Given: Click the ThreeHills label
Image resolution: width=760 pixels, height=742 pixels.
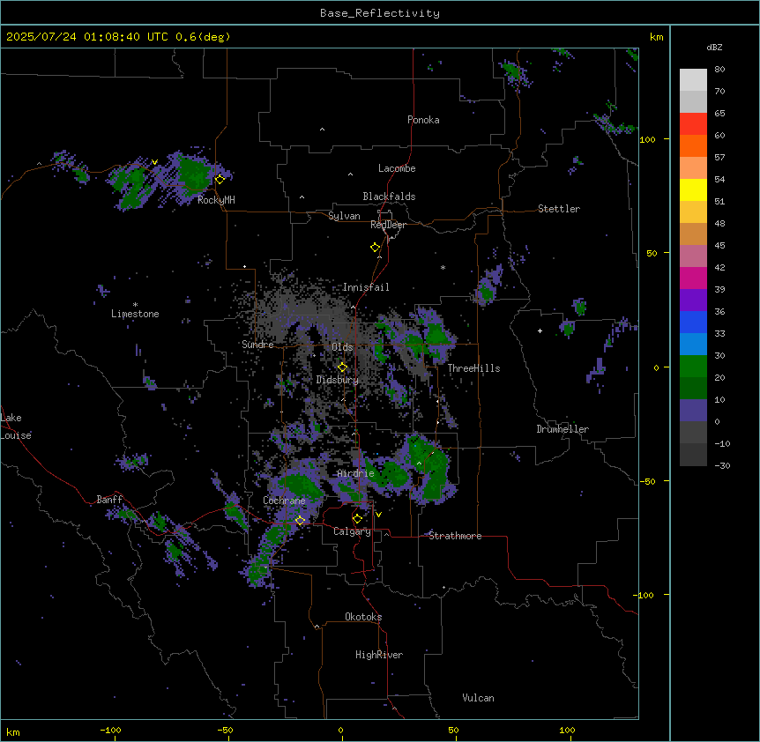Looking at the screenshot, I should (473, 368).
